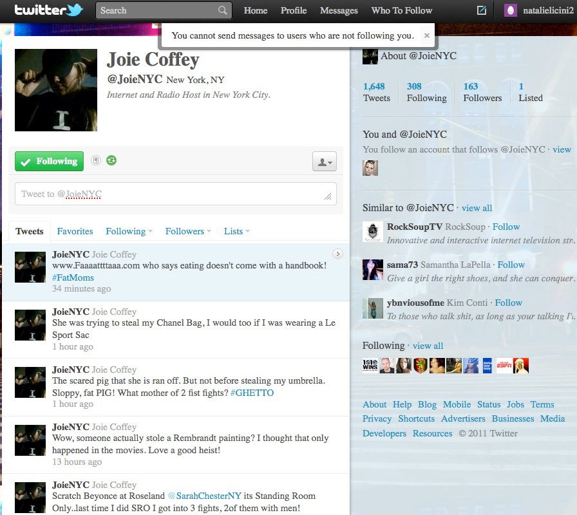The height and width of the screenshot is (515, 577).
Task: Open Media footer link
Action: 553,418
